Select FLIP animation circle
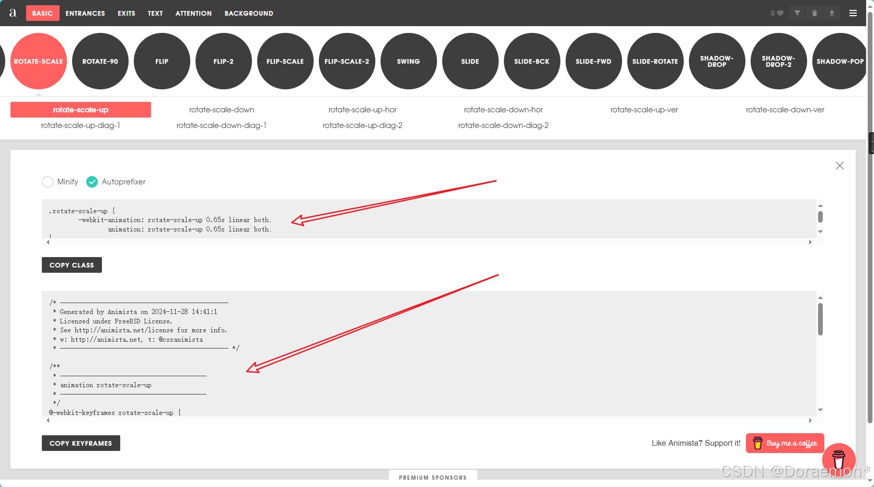Screen dimensions: 874x487 [162, 61]
